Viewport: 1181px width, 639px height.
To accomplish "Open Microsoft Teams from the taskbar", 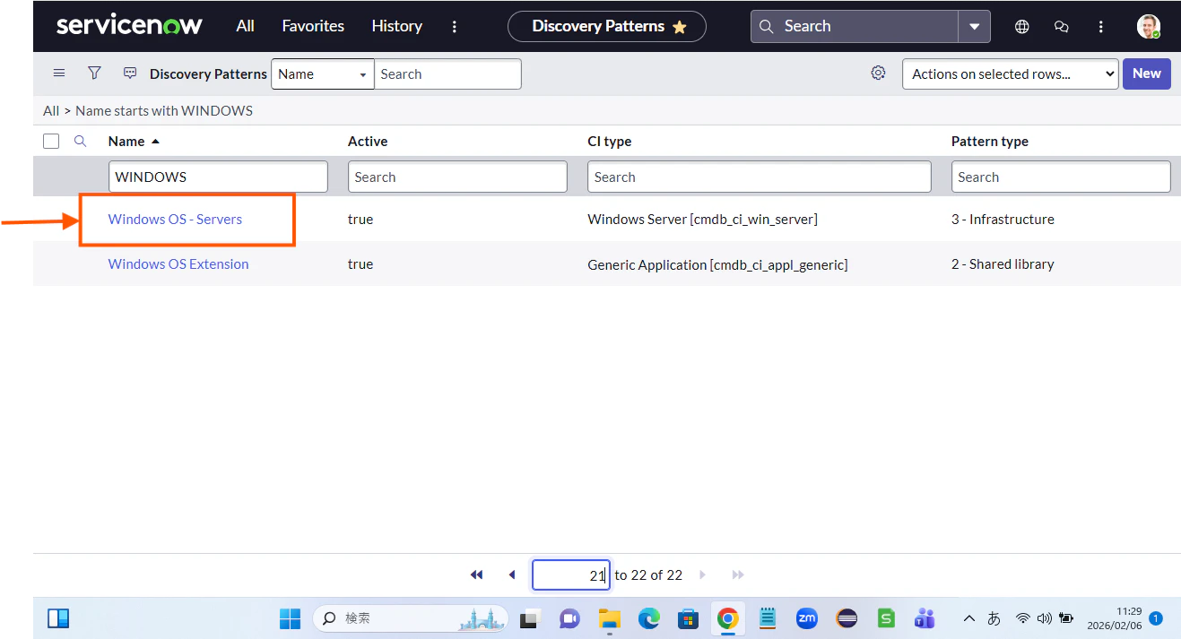I will [x=925, y=618].
